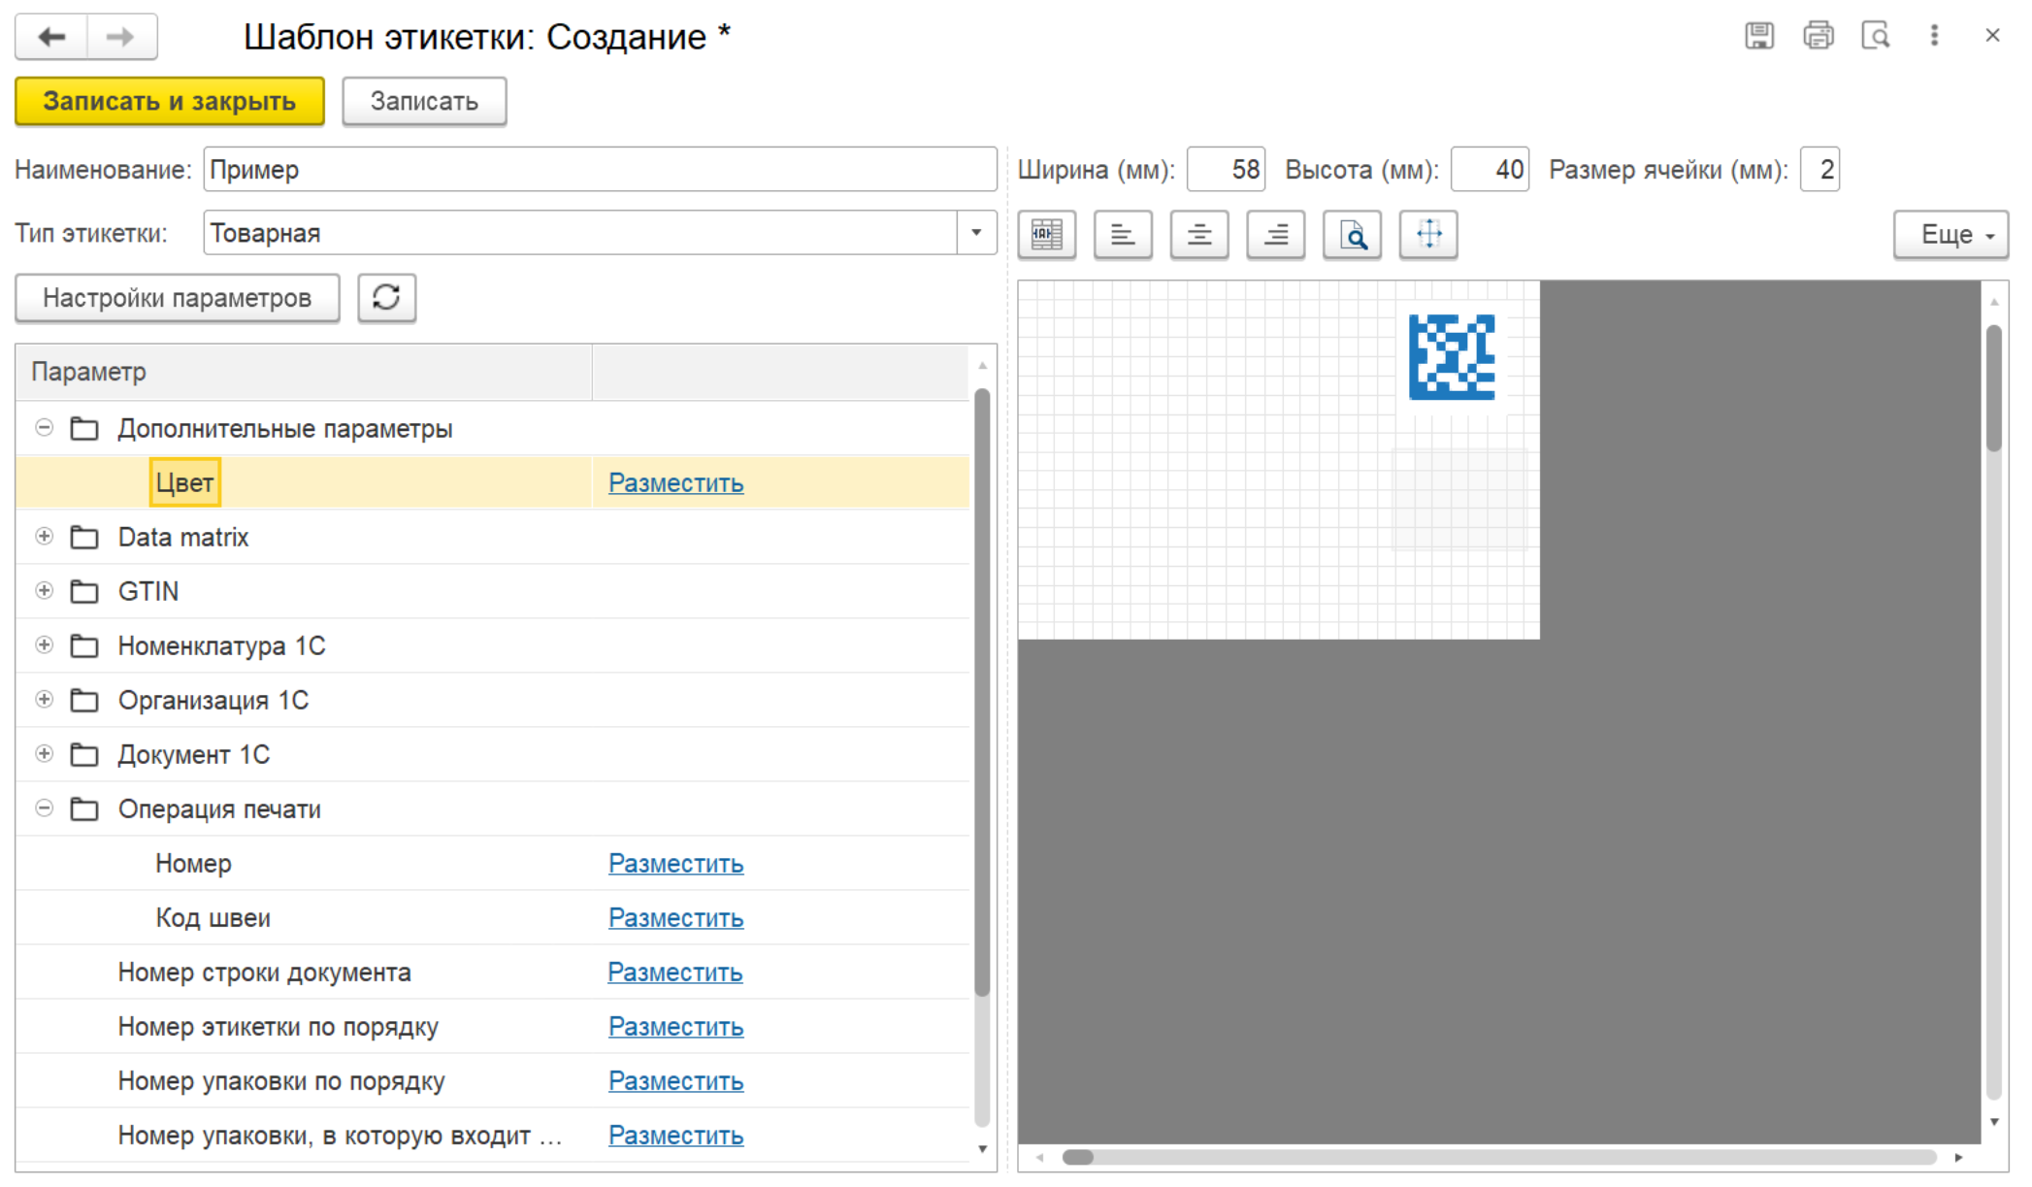The image size is (2032, 1187).
Task: Go back with the left arrow button
Action: [x=51, y=37]
